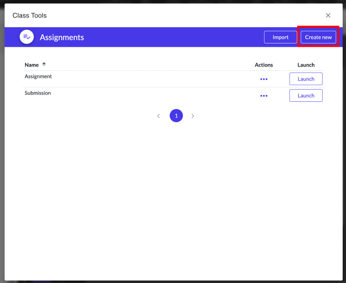Click the Actions column header
This screenshot has width=346, height=283.
point(264,65)
